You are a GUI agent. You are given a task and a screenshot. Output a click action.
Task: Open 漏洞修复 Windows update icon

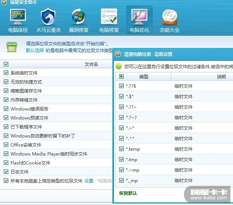click(x=79, y=16)
